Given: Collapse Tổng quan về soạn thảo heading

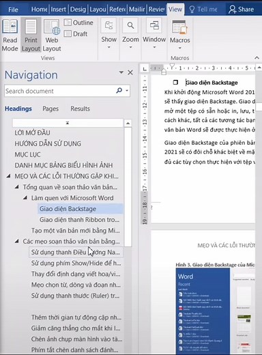Looking at the screenshot, I should point(17,187).
